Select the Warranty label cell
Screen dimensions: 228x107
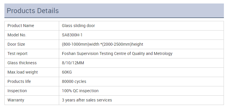pyautogui.click(x=32, y=100)
